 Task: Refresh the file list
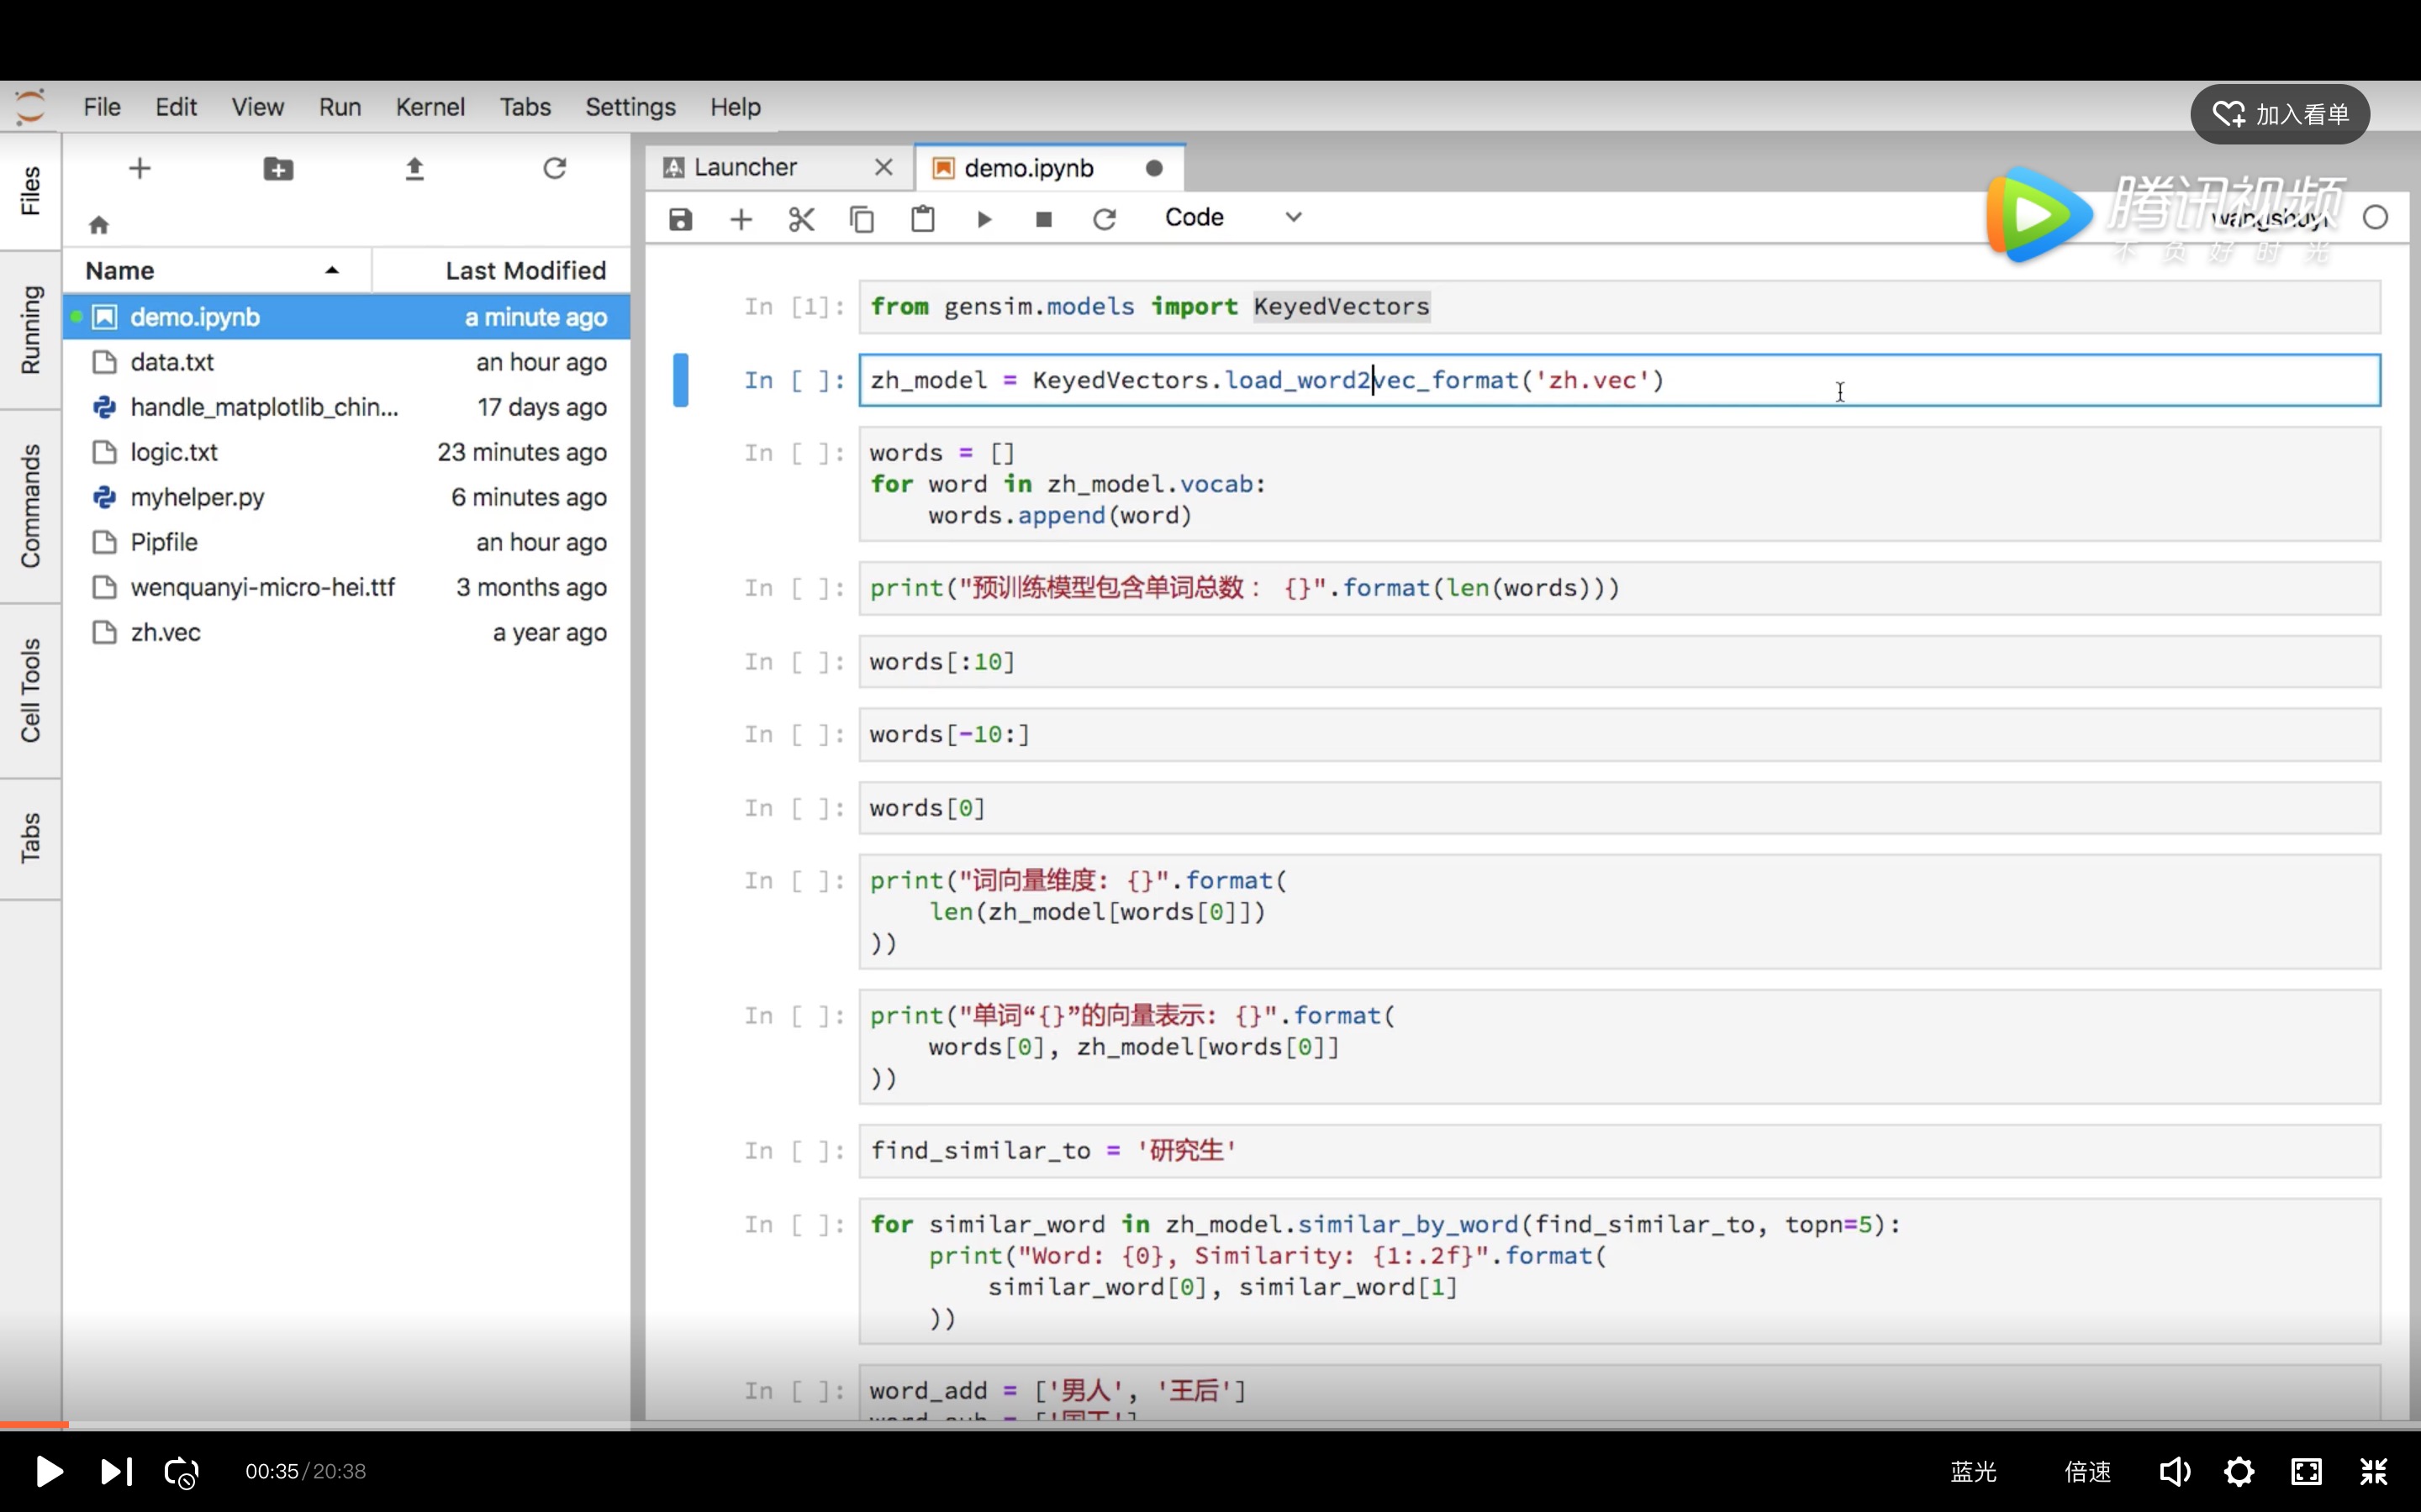(554, 169)
